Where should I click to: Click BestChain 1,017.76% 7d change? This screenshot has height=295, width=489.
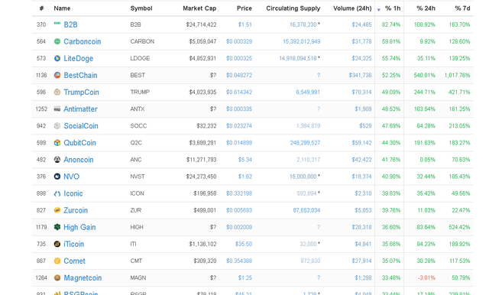pyautogui.click(x=457, y=75)
